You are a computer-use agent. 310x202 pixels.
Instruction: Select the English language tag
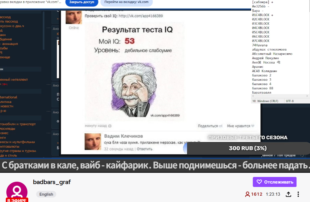tap(46, 194)
